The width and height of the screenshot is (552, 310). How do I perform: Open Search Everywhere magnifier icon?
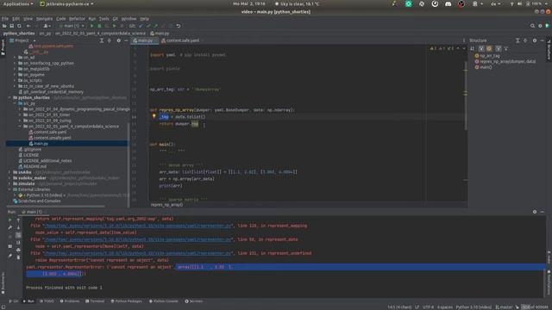[532, 26]
